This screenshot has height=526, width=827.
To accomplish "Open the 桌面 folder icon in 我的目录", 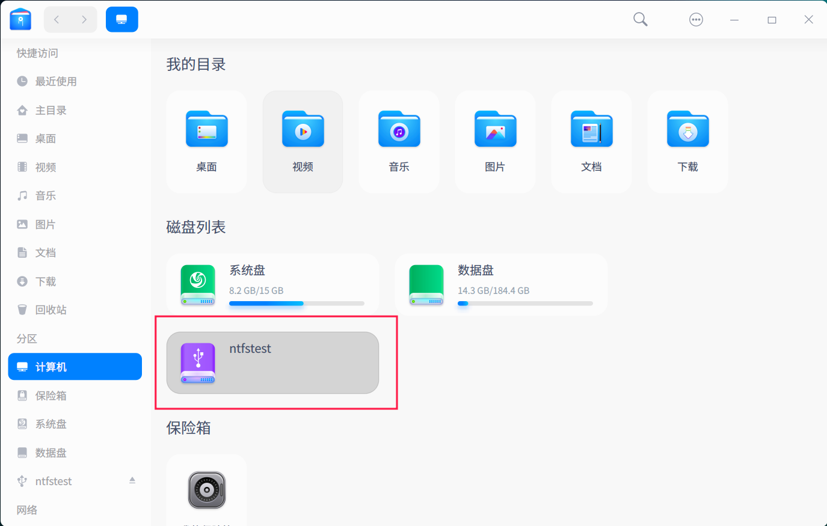I will [207, 129].
